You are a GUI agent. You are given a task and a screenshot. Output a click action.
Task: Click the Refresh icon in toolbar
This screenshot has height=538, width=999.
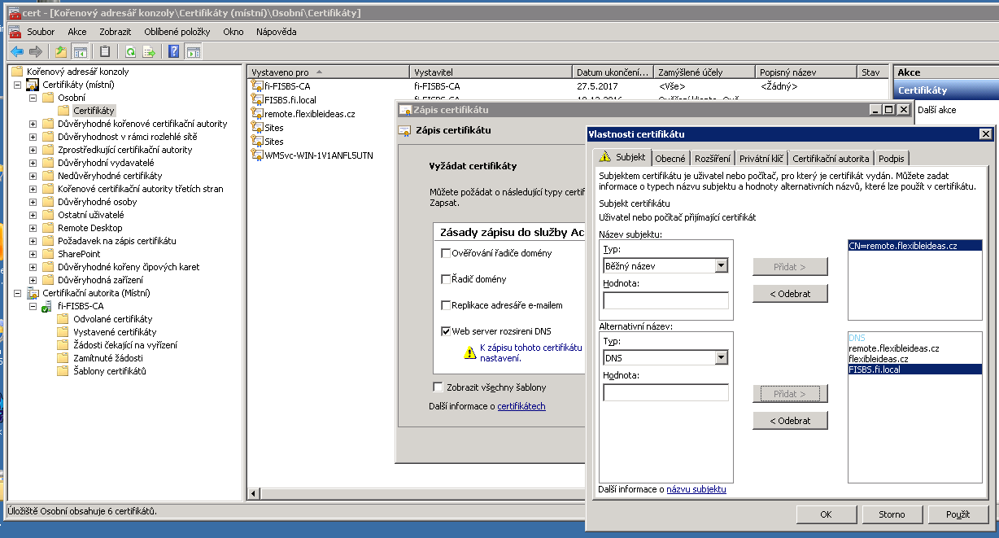point(130,52)
